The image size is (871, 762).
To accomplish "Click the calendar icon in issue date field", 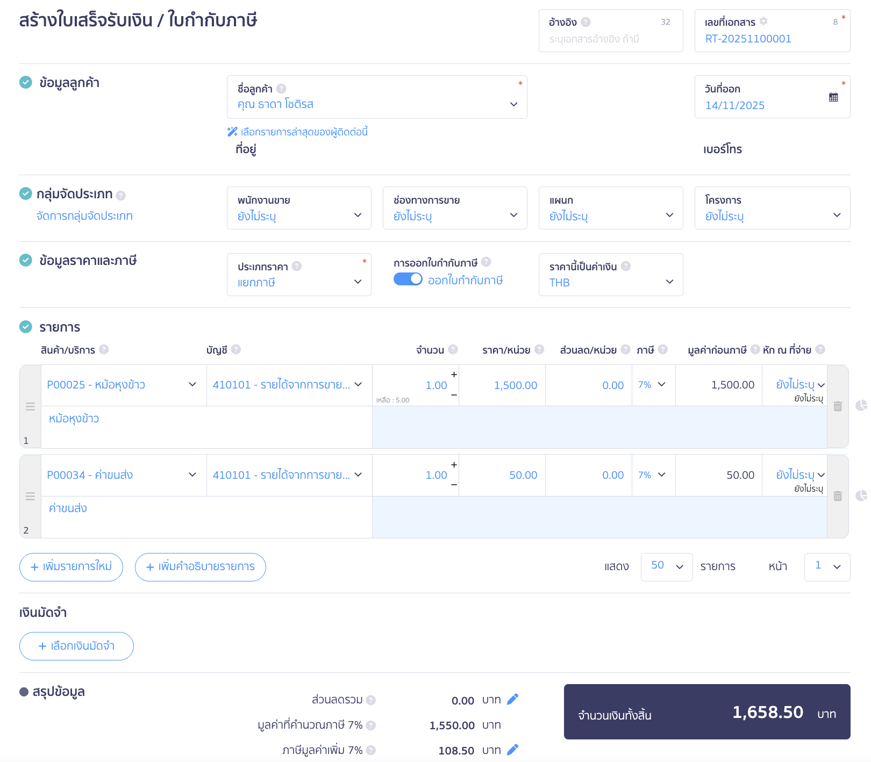I will (x=833, y=97).
